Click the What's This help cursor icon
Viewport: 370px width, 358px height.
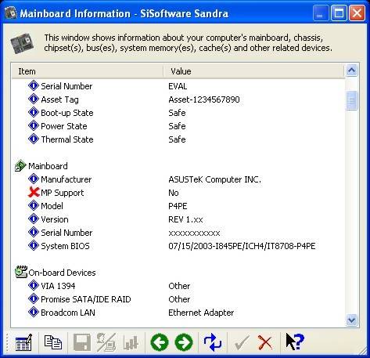pyautogui.click(x=295, y=342)
